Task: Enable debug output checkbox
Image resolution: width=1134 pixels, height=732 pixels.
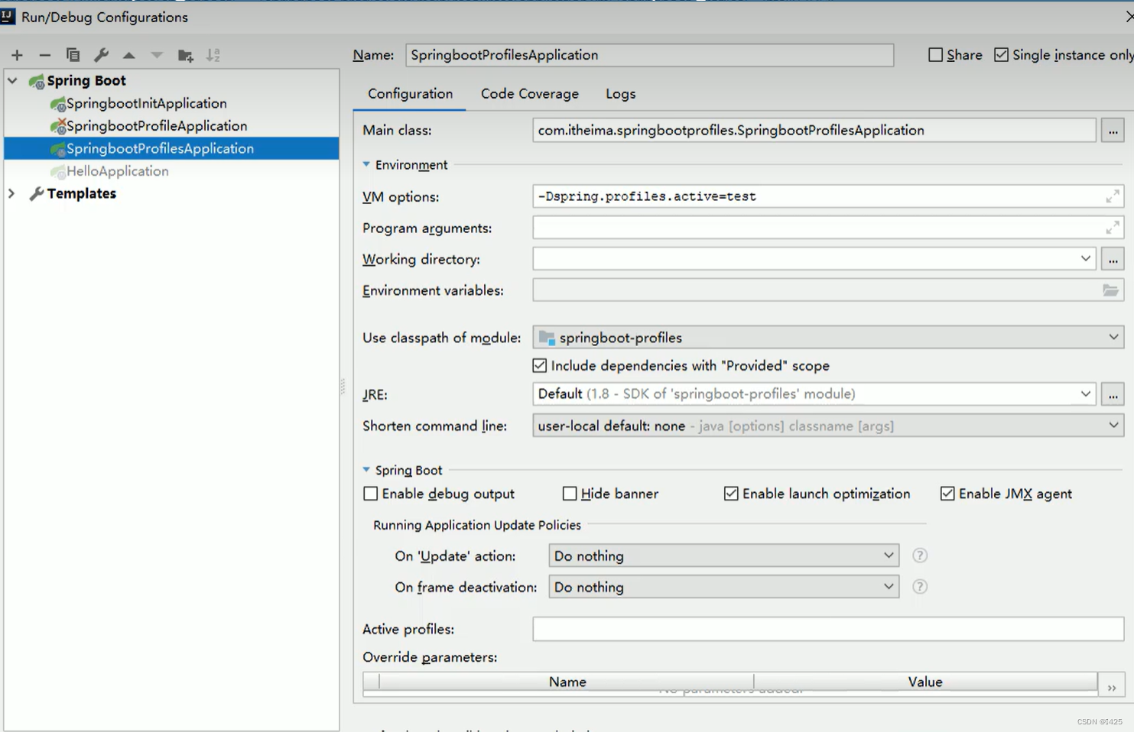Action: click(371, 494)
